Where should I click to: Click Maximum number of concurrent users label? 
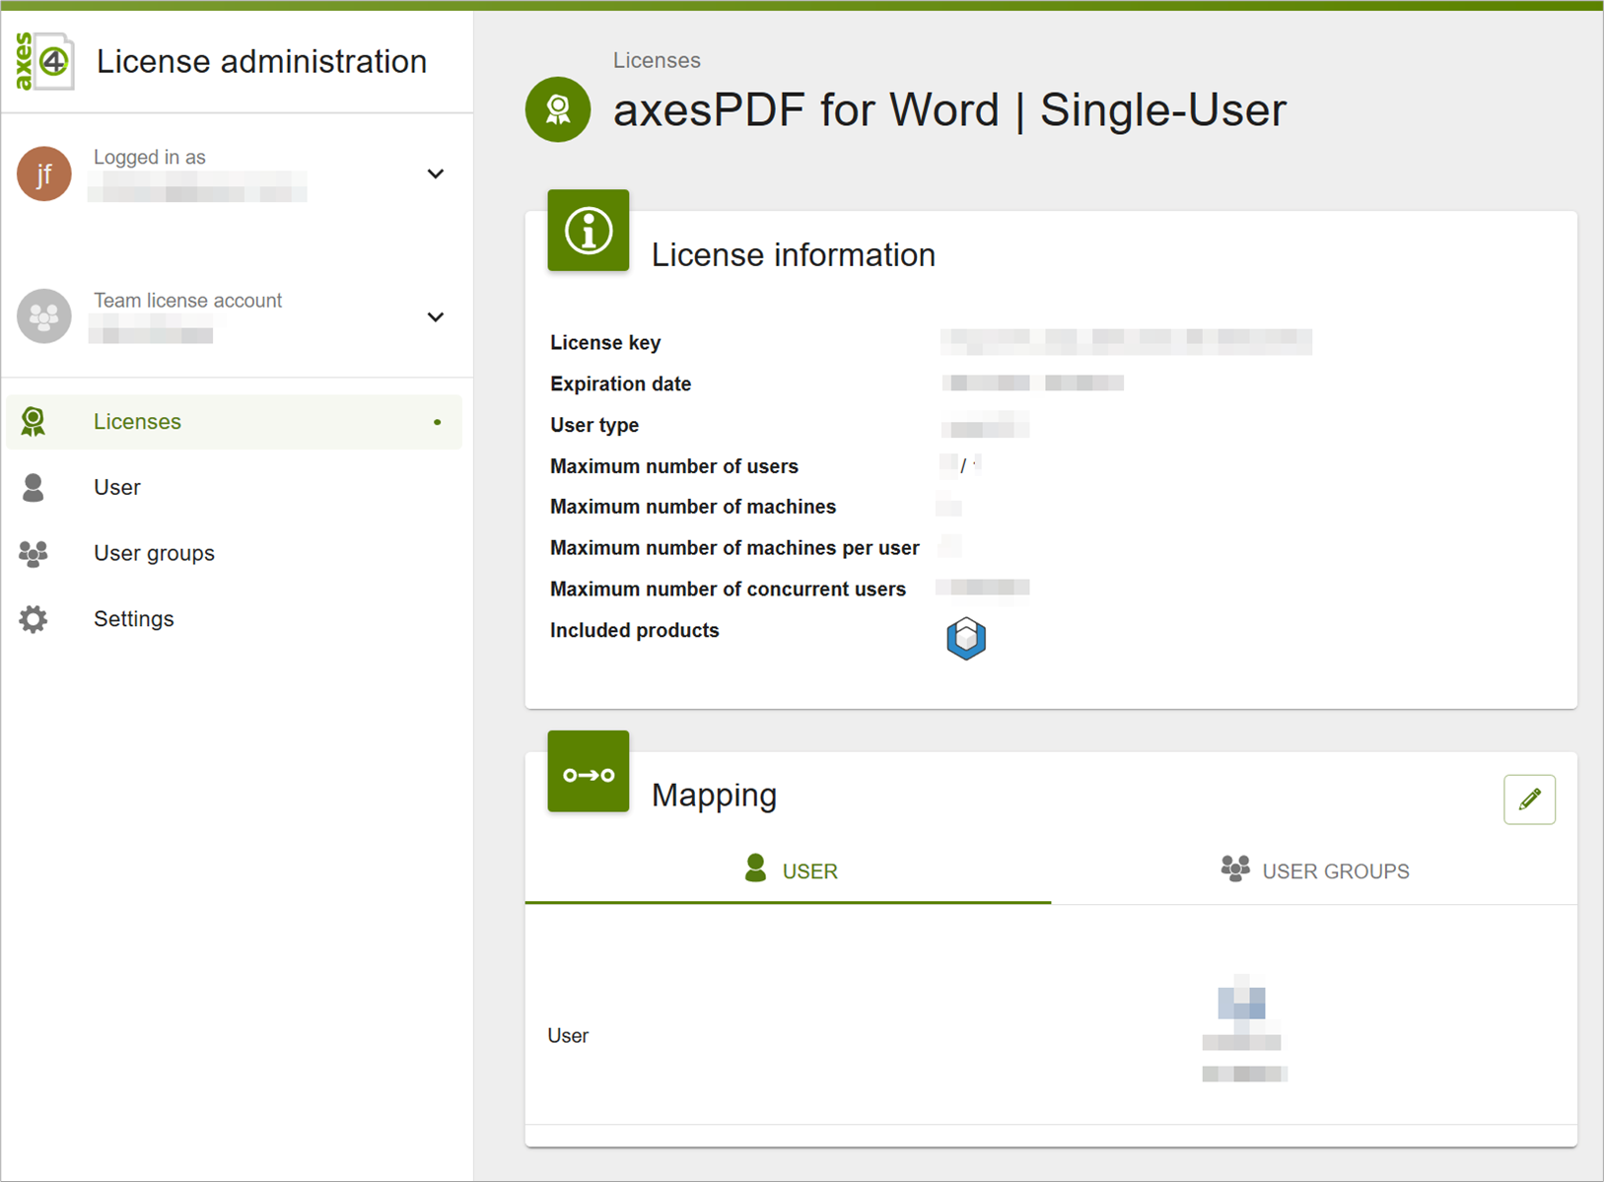[x=728, y=589]
